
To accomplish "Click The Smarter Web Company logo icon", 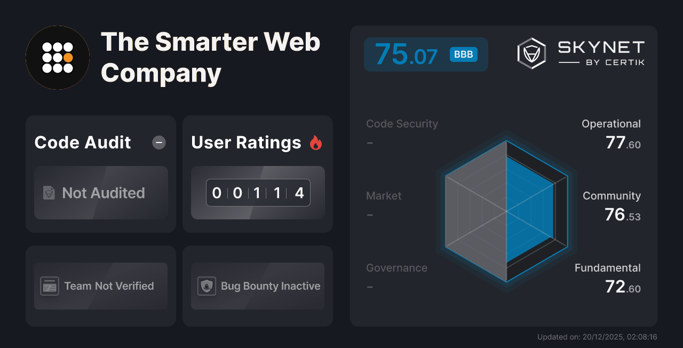I will point(58,58).
